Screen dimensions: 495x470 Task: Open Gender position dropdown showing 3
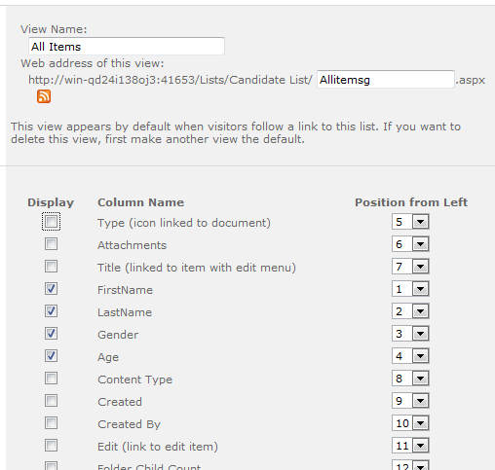(410, 334)
